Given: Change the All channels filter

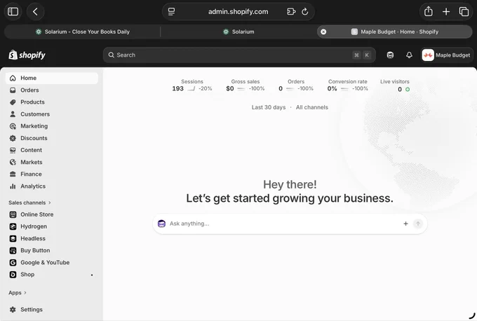Looking at the screenshot, I should [x=312, y=107].
